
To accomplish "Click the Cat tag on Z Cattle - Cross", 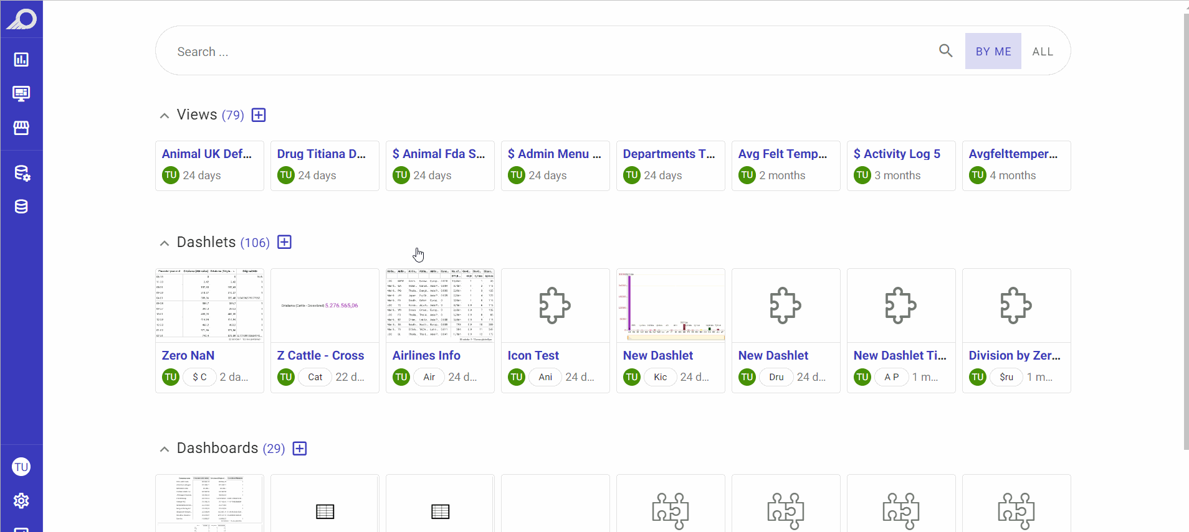I will (x=315, y=377).
